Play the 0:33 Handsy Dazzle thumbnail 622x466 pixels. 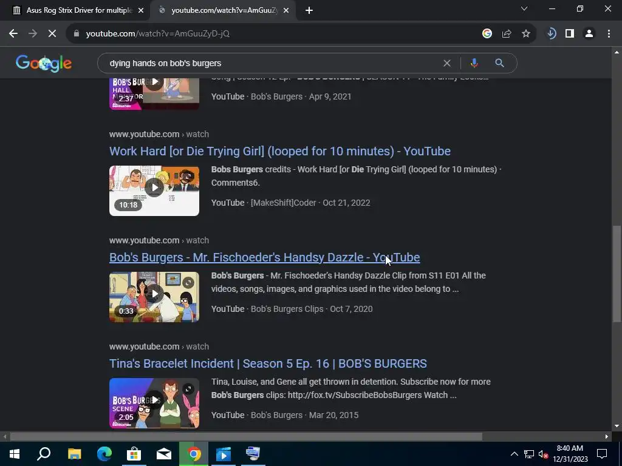click(154, 297)
